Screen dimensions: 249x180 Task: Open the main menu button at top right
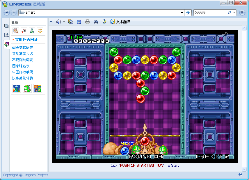point(242,12)
